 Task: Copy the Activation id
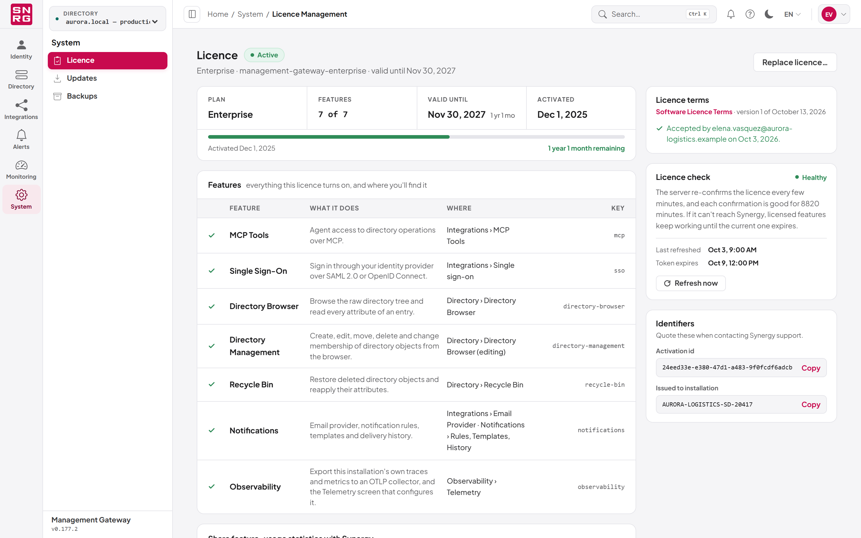click(810, 368)
